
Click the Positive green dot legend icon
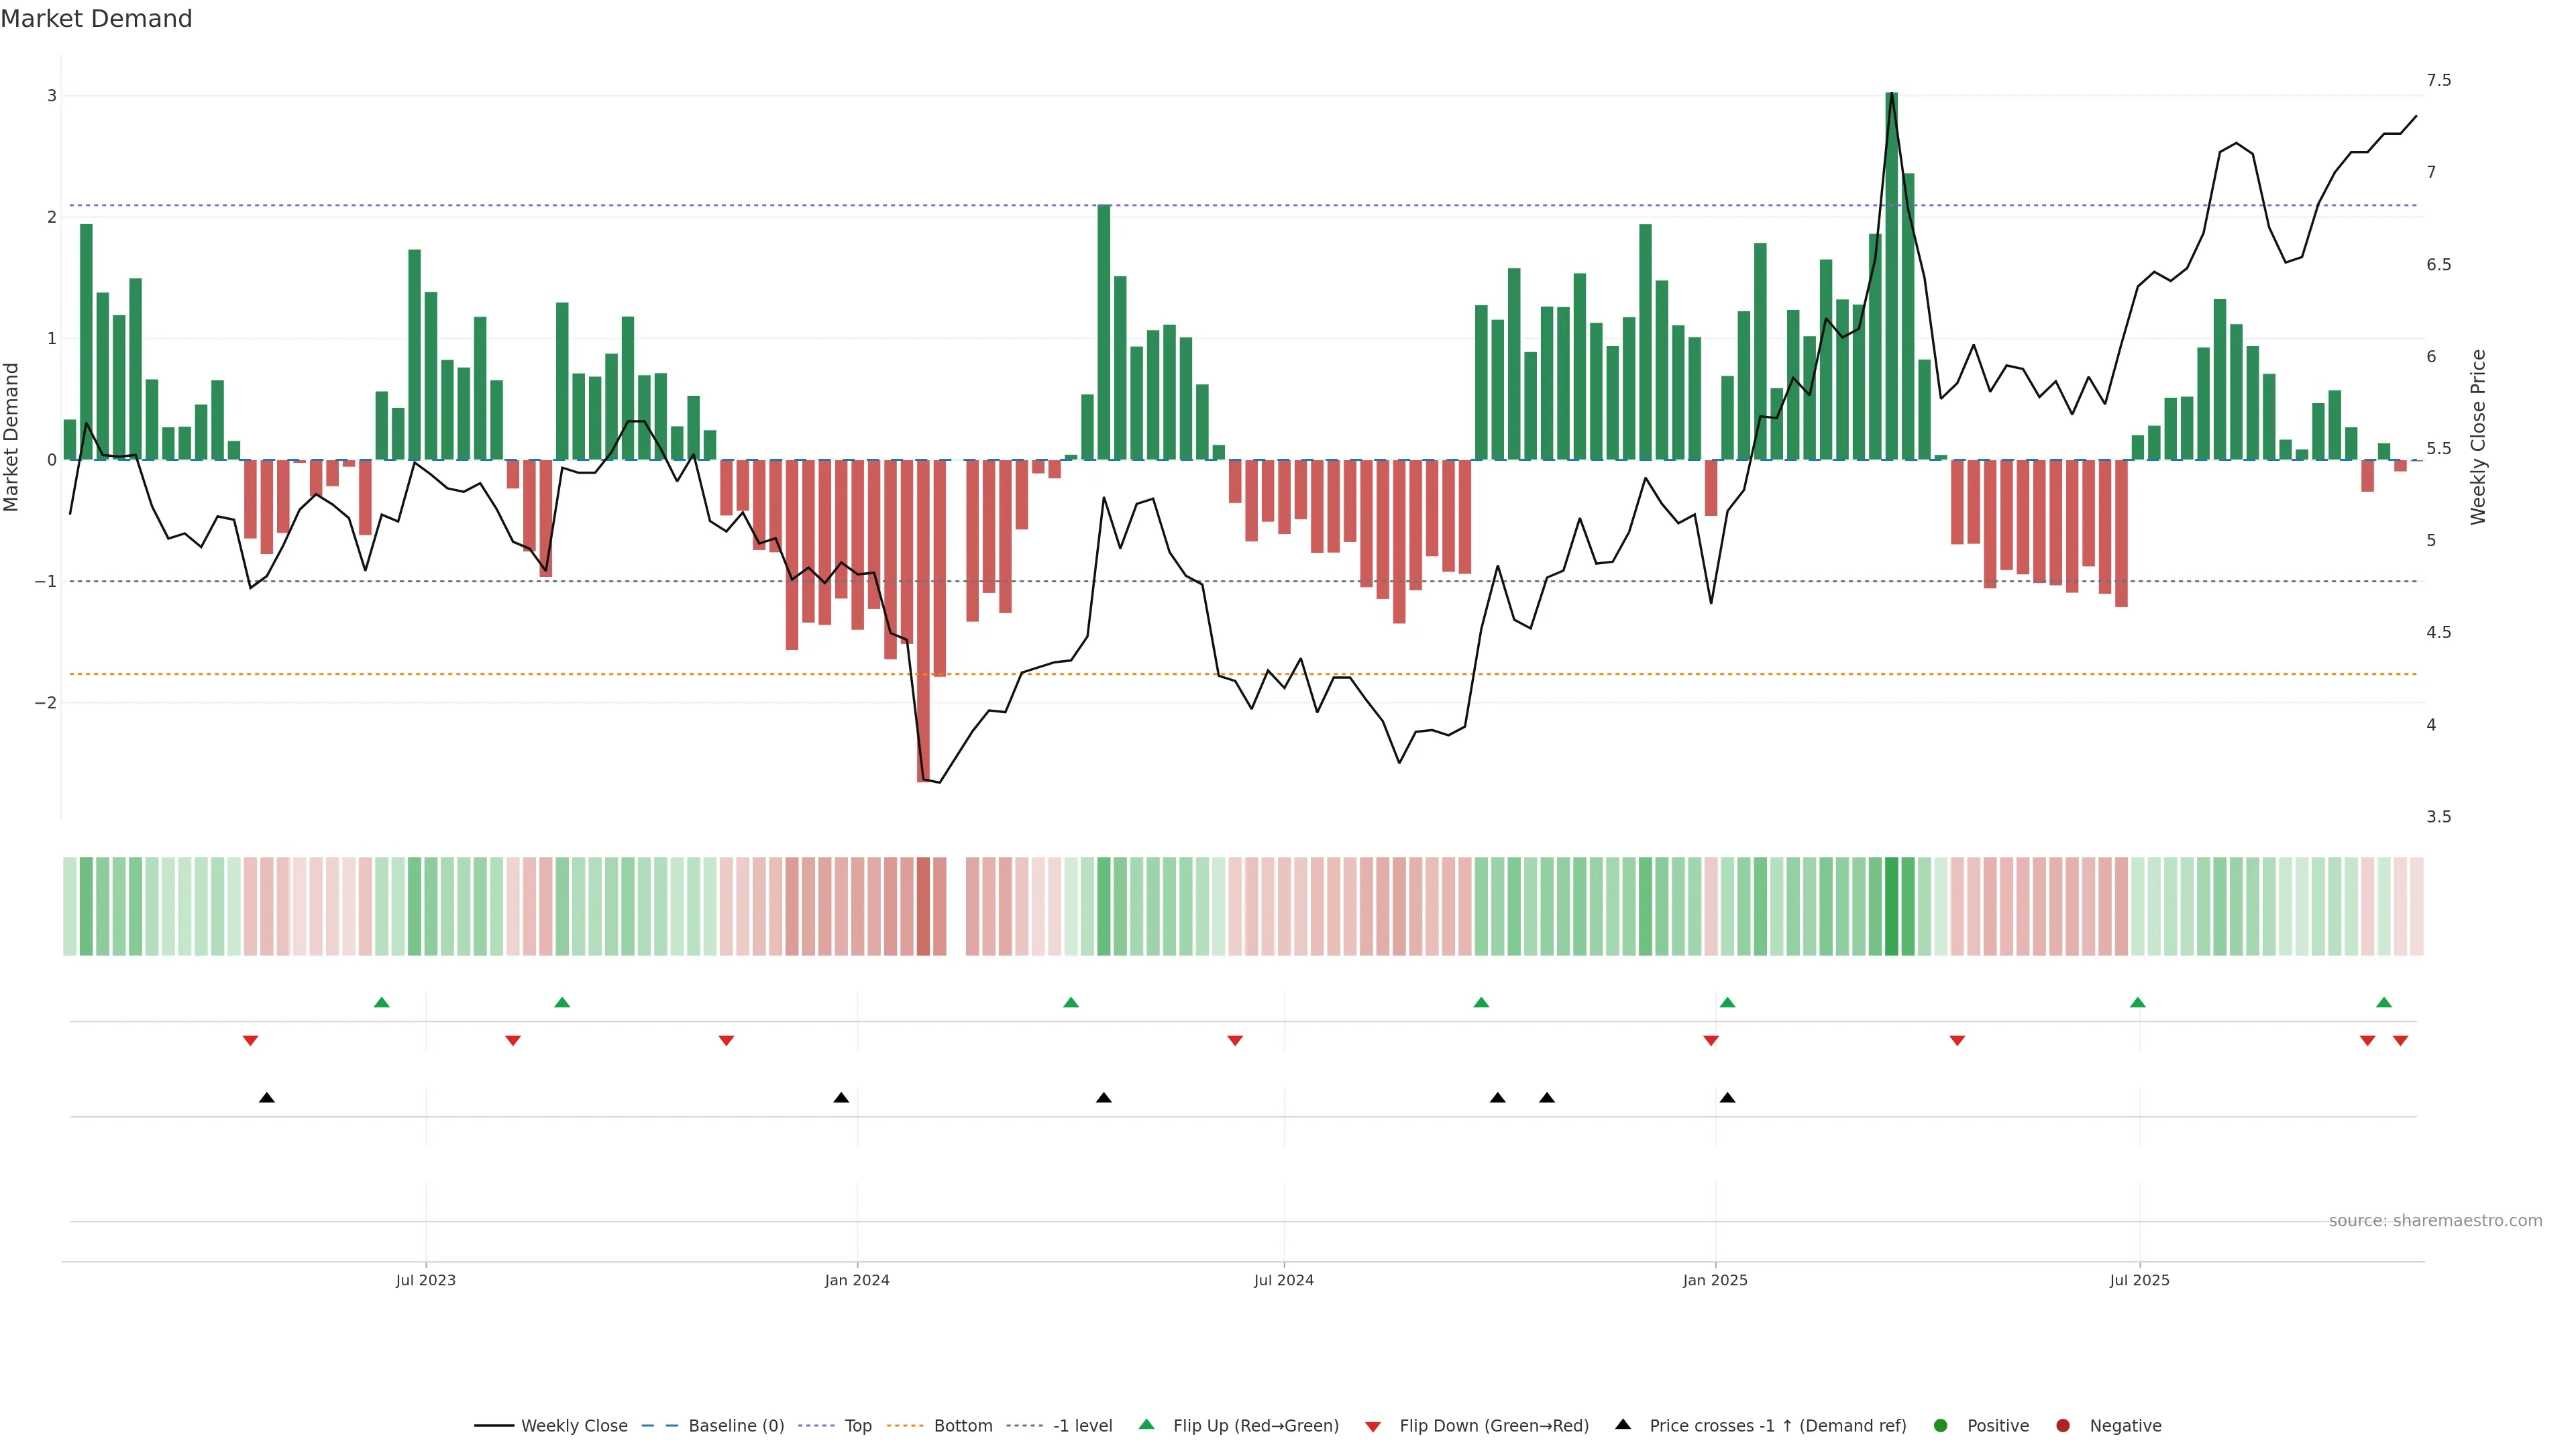coord(1940,1425)
